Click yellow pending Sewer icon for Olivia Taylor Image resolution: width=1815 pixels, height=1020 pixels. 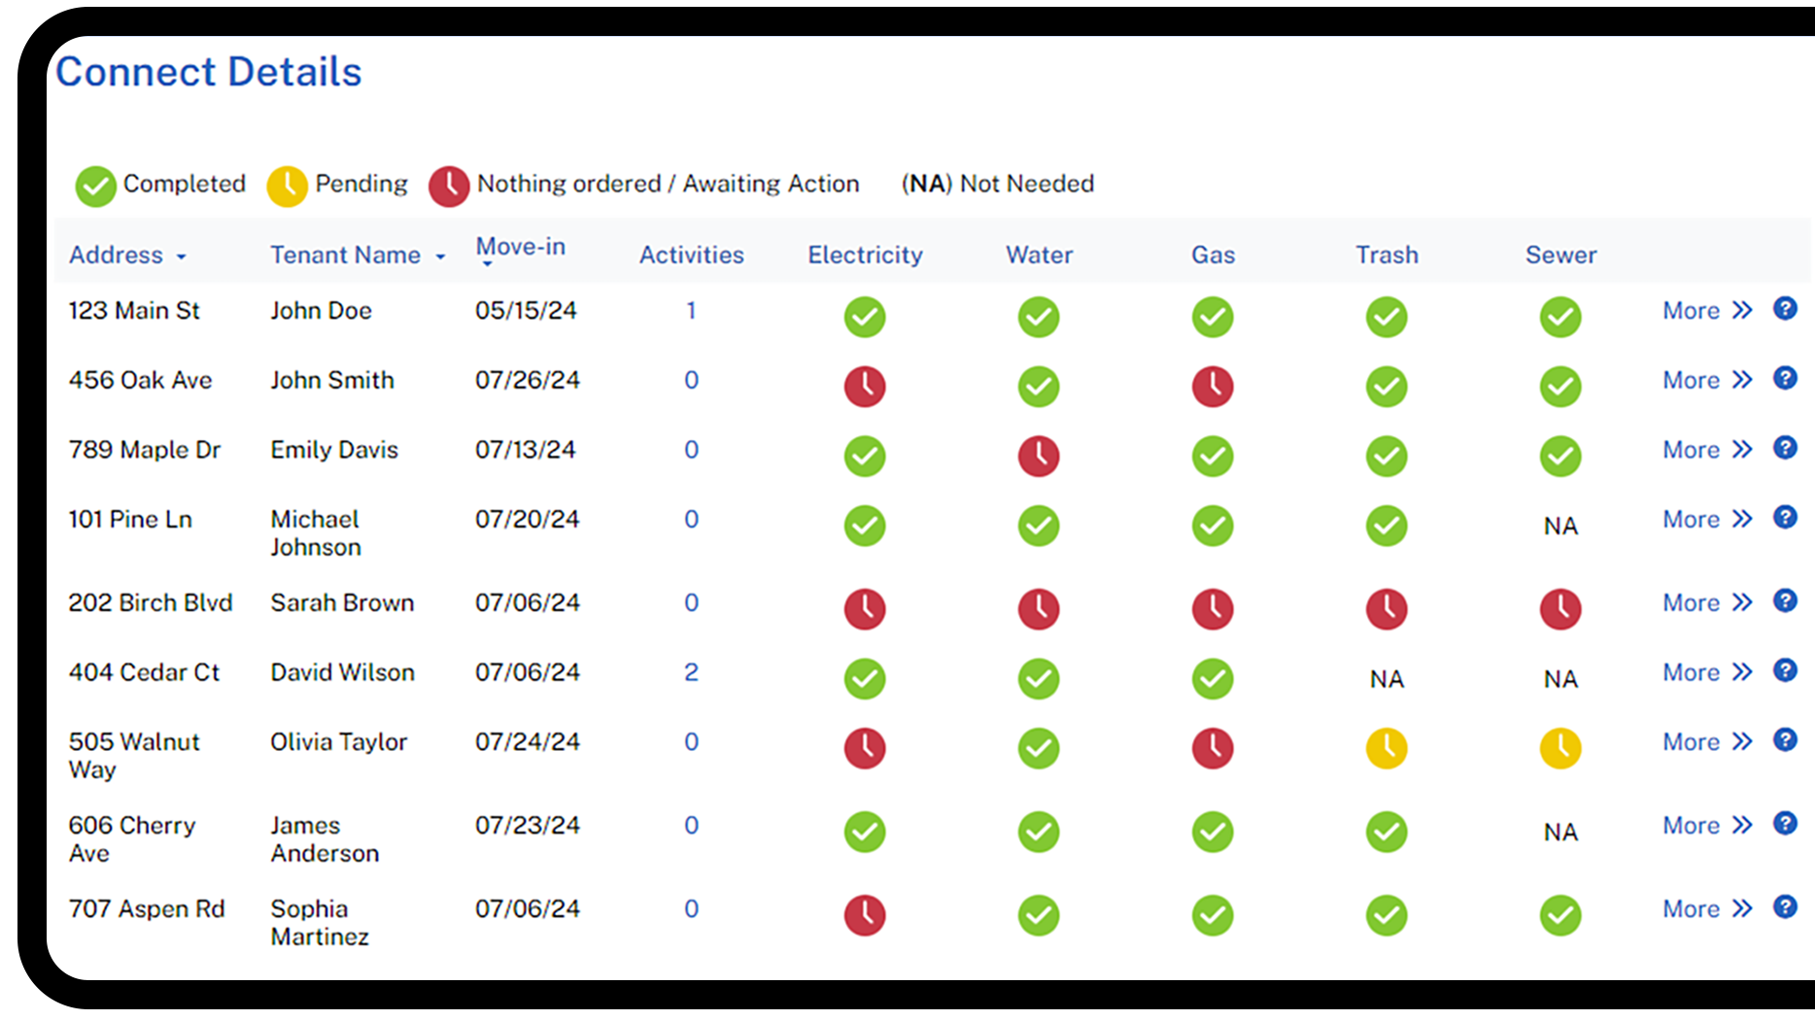point(1560,748)
